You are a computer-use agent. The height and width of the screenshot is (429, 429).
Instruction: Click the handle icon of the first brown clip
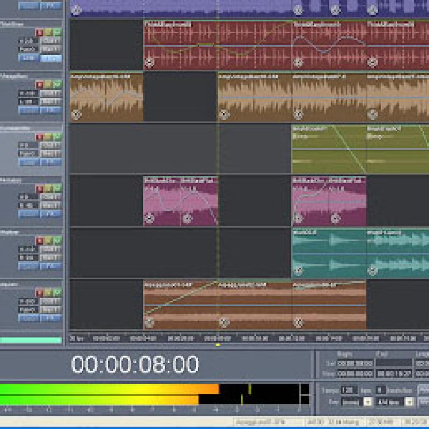(x=150, y=323)
